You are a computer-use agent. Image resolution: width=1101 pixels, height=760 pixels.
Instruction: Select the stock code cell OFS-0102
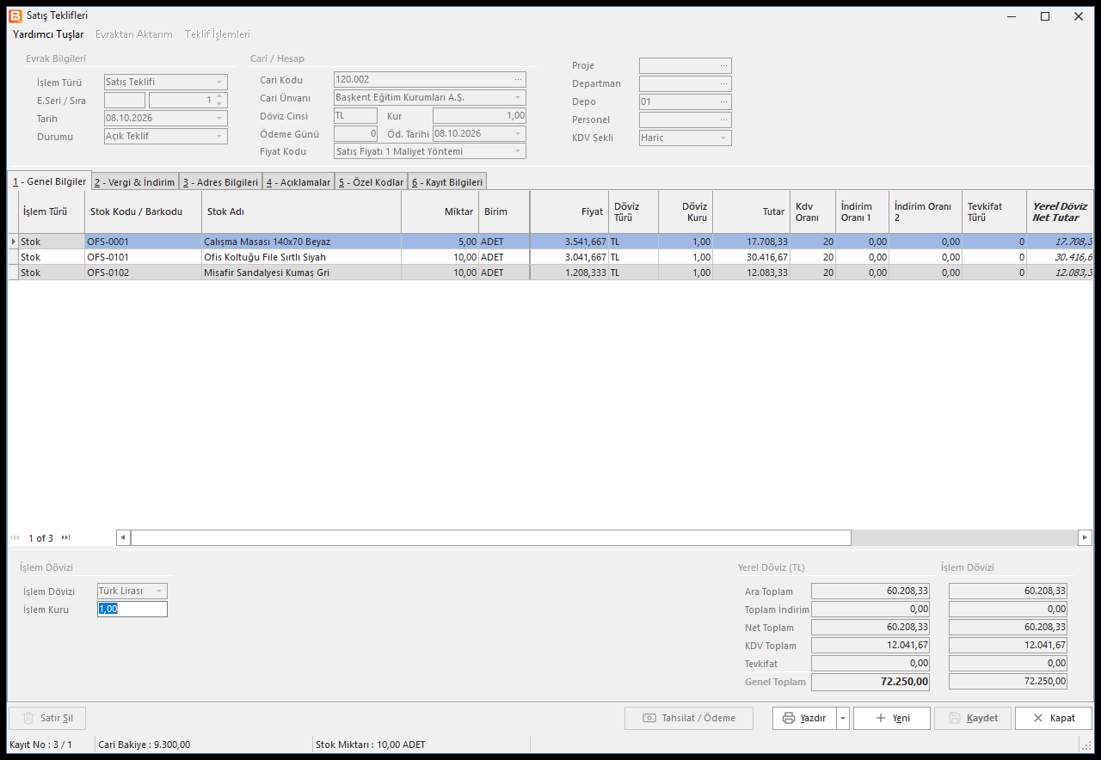(x=144, y=273)
